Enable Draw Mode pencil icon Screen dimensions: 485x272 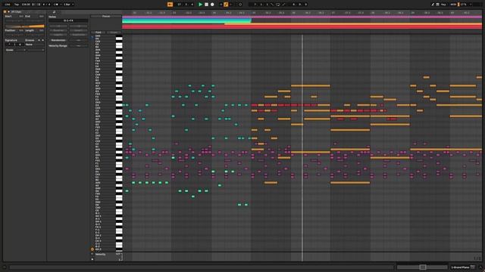click(433, 5)
